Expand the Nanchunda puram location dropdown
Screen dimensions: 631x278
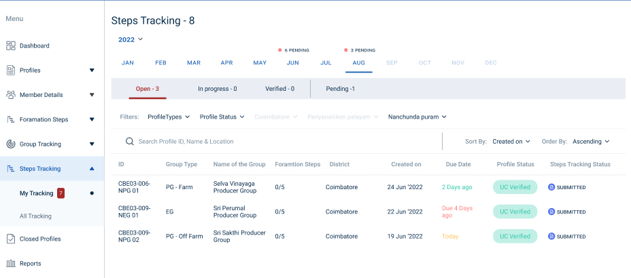(x=417, y=117)
